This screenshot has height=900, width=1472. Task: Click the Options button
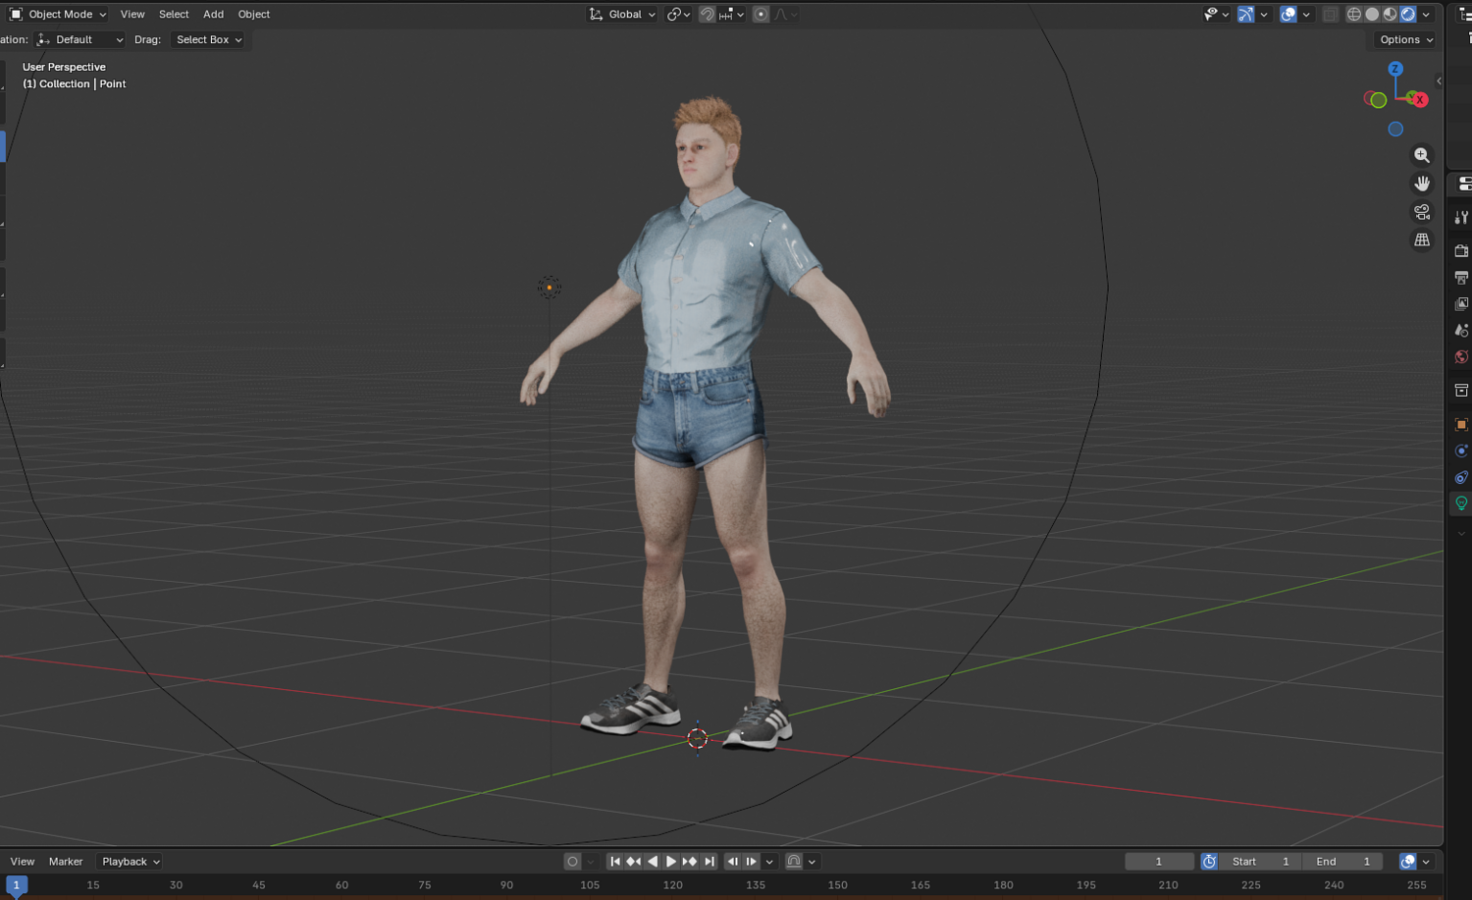click(1406, 39)
